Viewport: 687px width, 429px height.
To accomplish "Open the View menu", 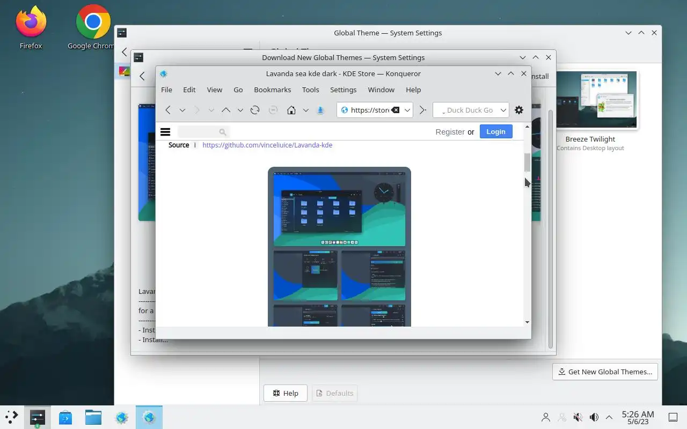I will [215, 90].
